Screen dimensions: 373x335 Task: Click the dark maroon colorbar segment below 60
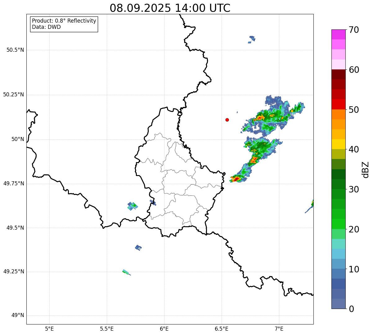(x=339, y=74)
